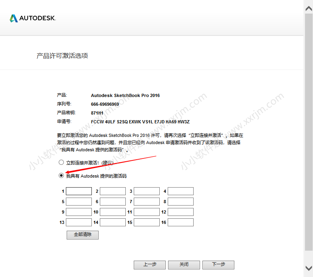Image resolution: width=313 pixels, height=277 pixels.
Task: Focus activation code field 10
Action: pos(113,212)
